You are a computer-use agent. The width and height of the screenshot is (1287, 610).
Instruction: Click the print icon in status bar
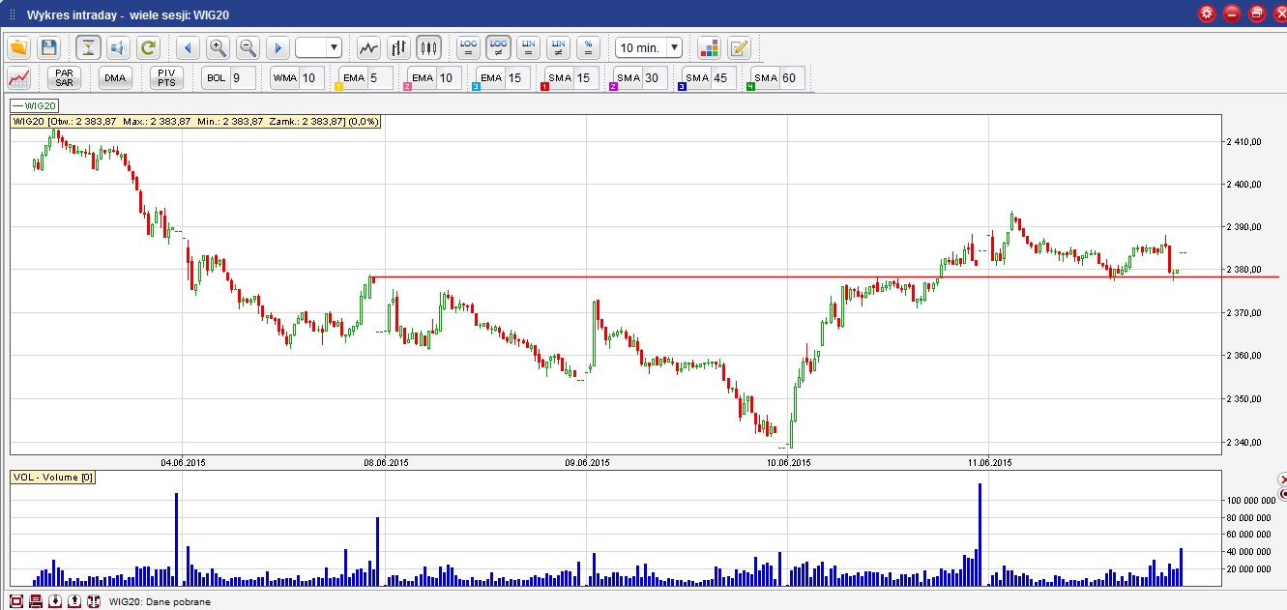[36, 601]
